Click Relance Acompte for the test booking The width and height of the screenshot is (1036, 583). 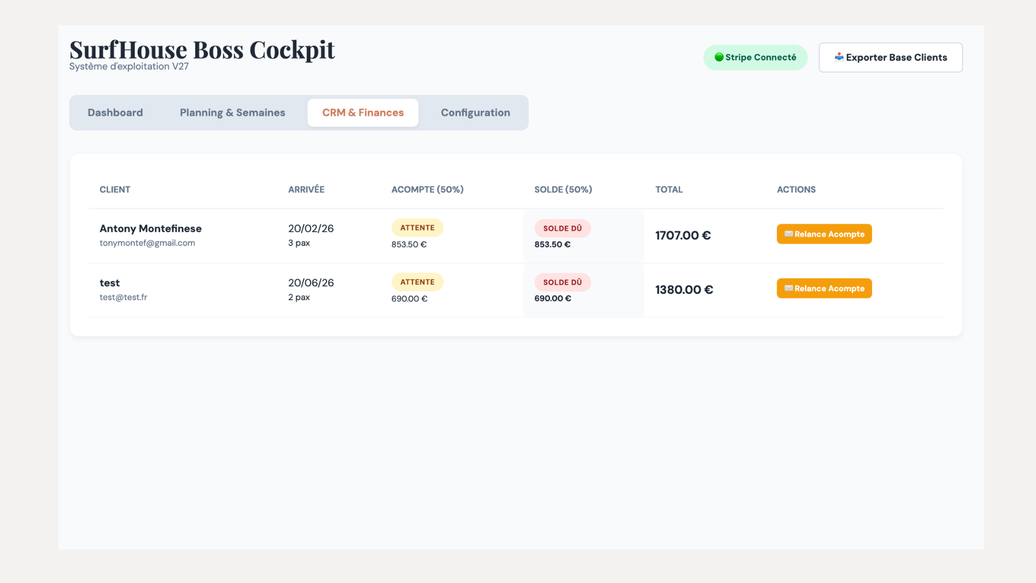824,288
